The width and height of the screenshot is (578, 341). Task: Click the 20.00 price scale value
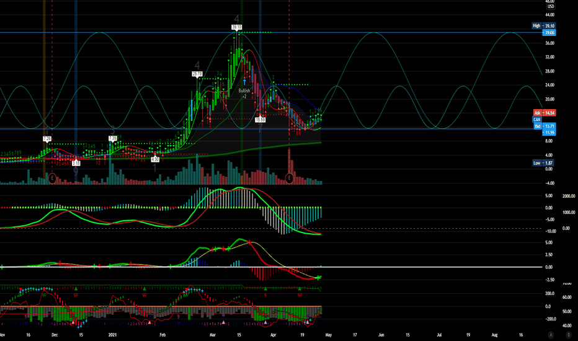point(549,99)
